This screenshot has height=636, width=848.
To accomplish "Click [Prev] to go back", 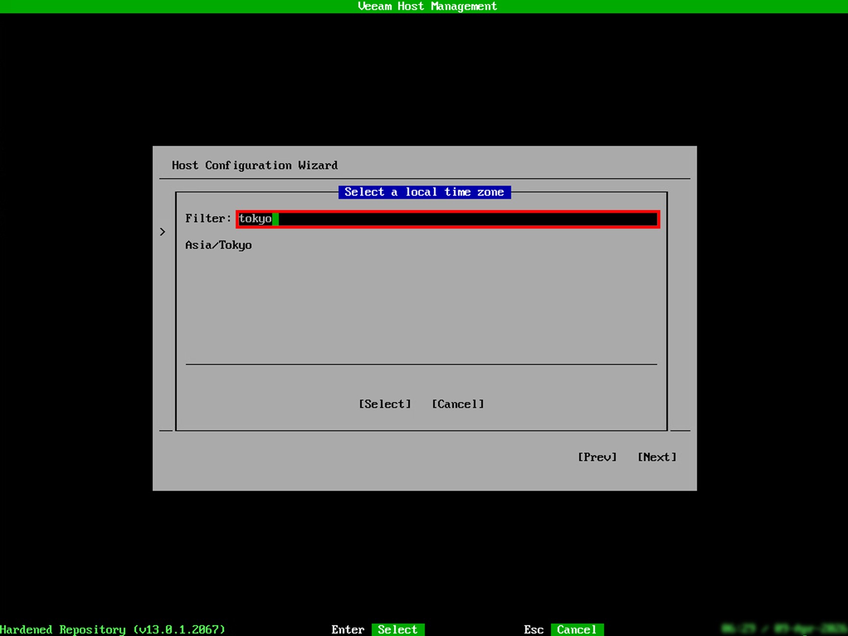I will [x=597, y=457].
